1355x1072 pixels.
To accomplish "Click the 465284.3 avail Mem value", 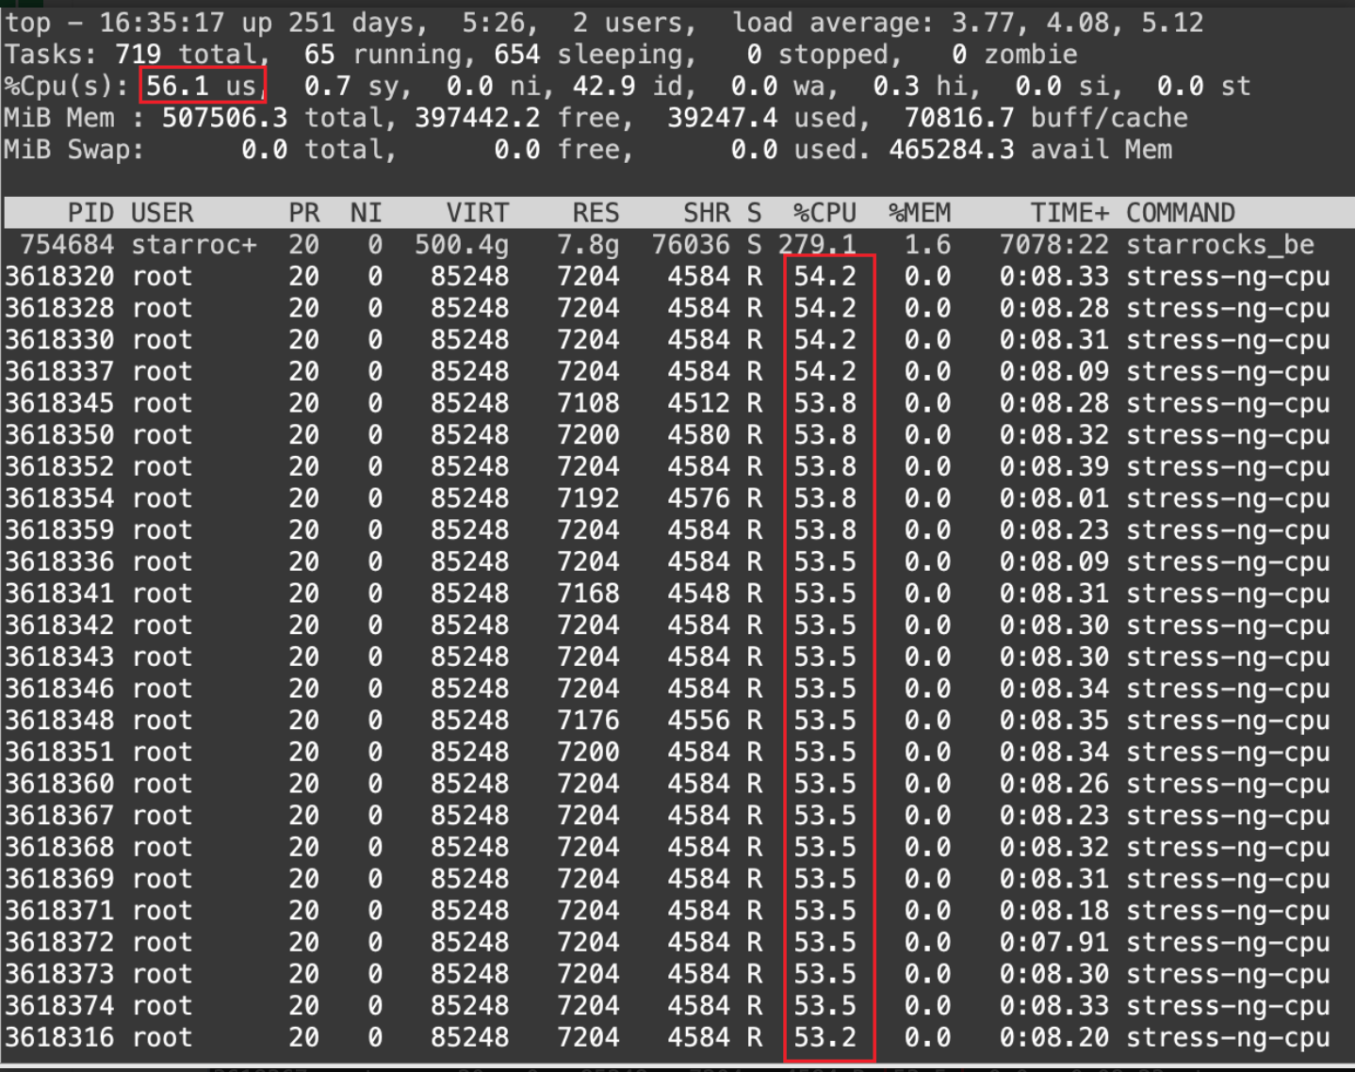I will (952, 150).
